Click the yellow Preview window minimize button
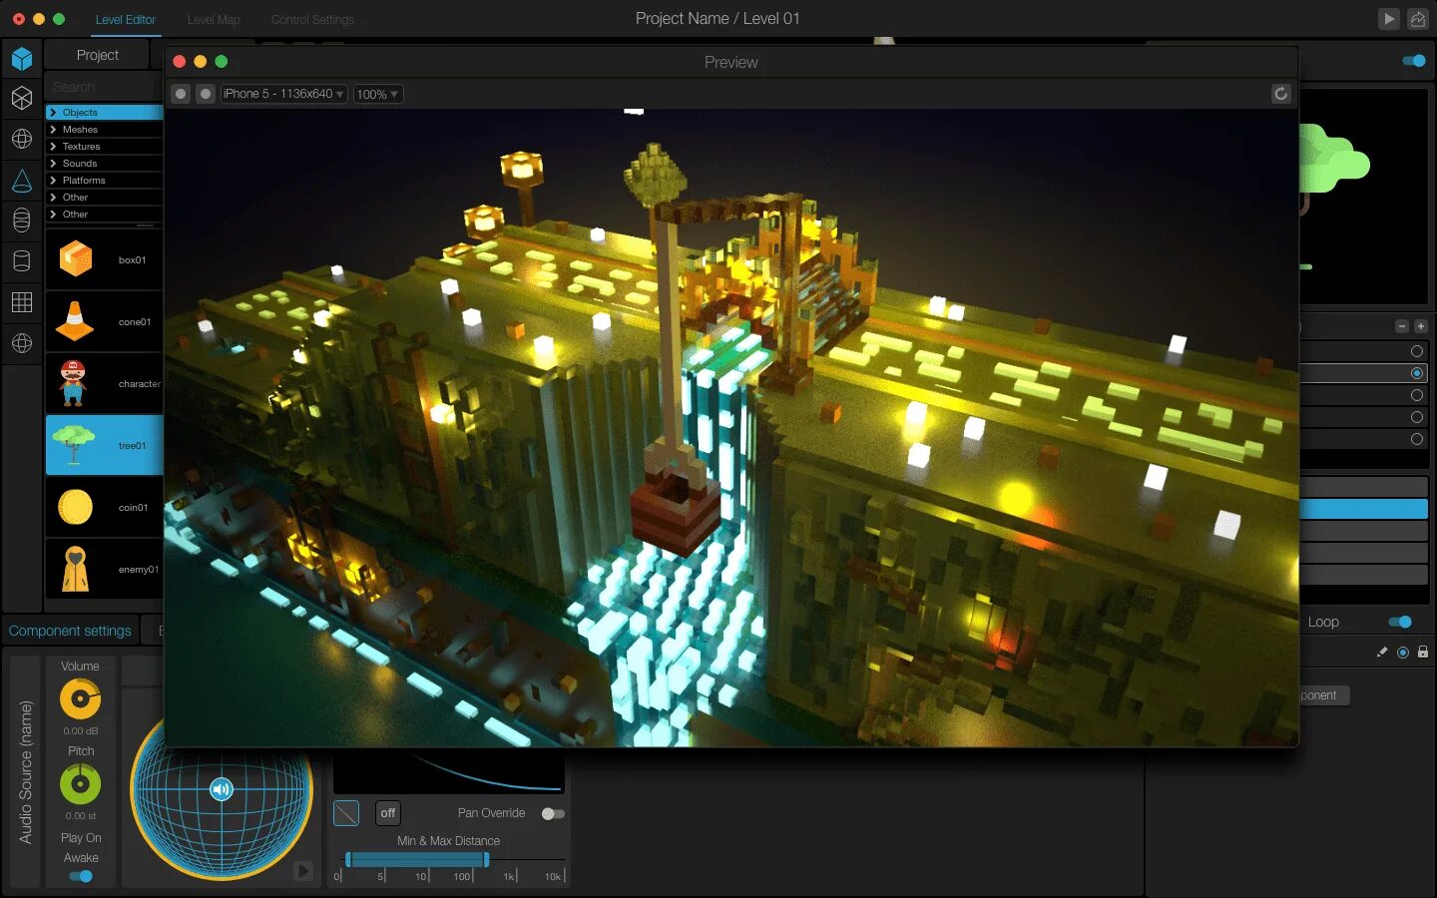1437x898 pixels. pos(201,61)
